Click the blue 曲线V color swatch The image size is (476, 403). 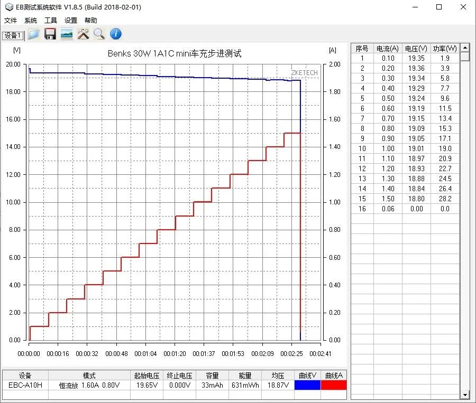[307, 385]
